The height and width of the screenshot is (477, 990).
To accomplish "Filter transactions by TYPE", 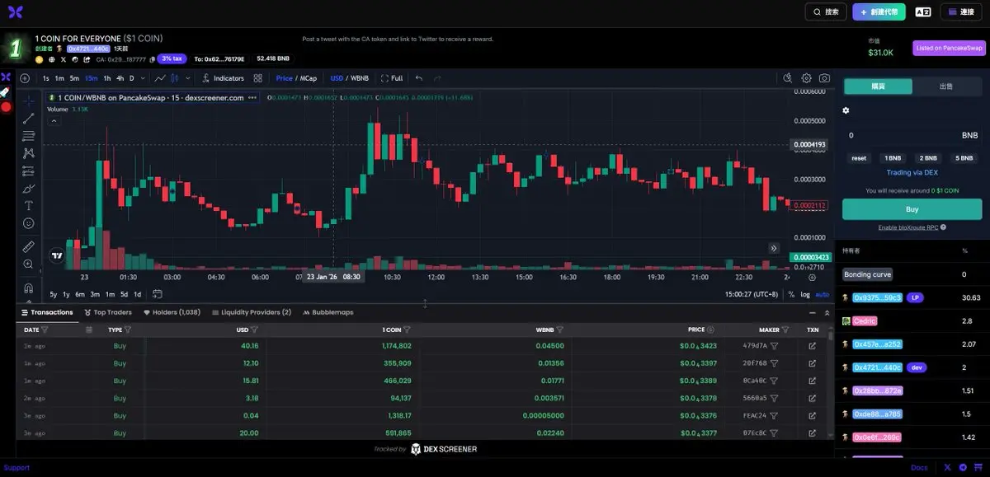I will coord(128,330).
